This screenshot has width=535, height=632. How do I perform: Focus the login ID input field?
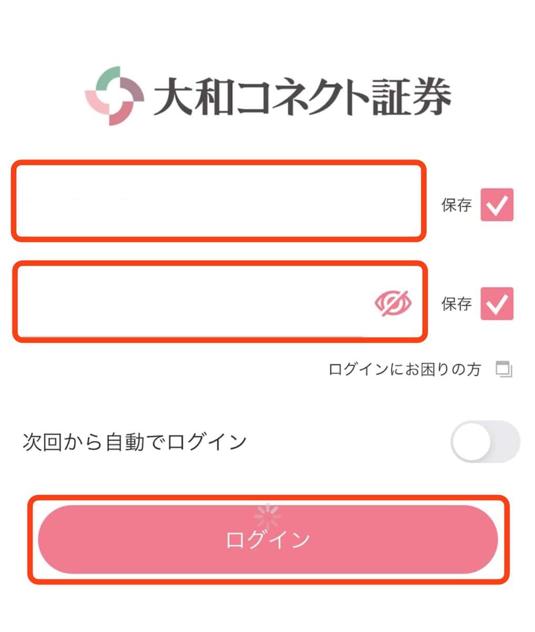(218, 201)
